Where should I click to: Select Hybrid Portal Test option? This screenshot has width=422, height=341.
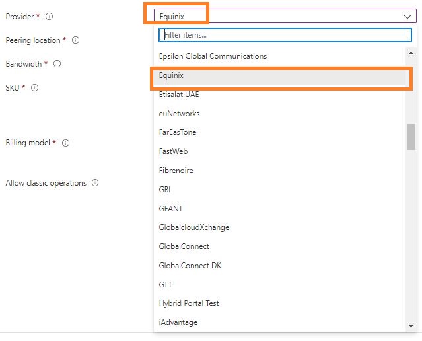click(189, 303)
